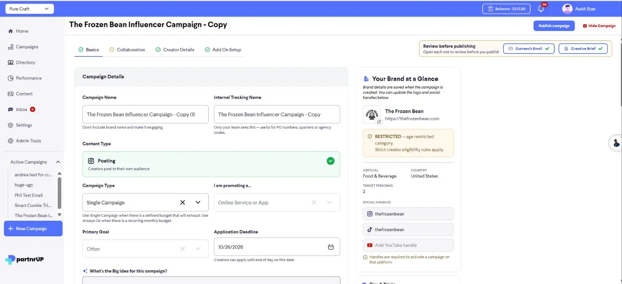
Task: Clear the Single Campaign selection
Action: 183,202
